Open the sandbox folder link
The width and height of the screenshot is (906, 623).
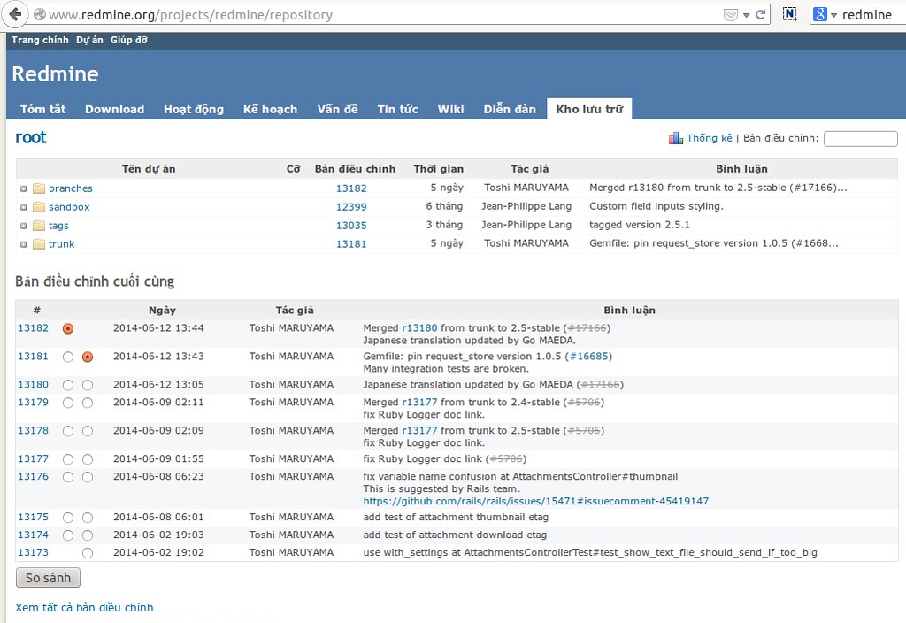[69, 207]
